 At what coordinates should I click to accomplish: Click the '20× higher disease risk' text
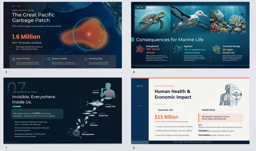[228, 51]
